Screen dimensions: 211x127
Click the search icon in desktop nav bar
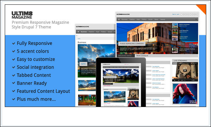coord(196,19)
